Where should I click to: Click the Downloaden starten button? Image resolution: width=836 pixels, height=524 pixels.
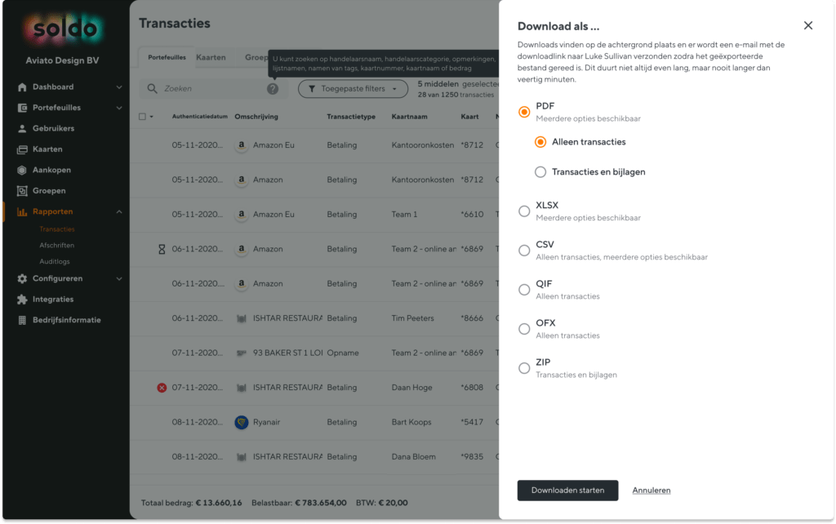pyautogui.click(x=568, y=491)
